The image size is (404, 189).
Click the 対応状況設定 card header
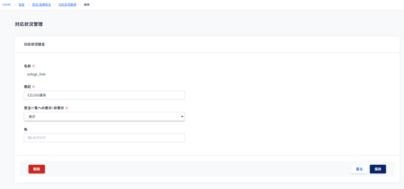pyautogui.click(x=34, y=44)
